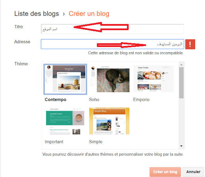205x177 pixels.
Task: Choose the Soho theme thumbnail
Action: pos(110,79)
